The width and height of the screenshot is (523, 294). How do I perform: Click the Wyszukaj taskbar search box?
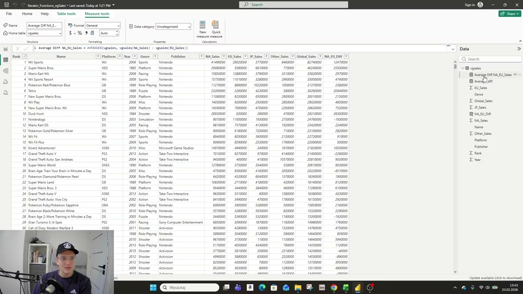190,287
